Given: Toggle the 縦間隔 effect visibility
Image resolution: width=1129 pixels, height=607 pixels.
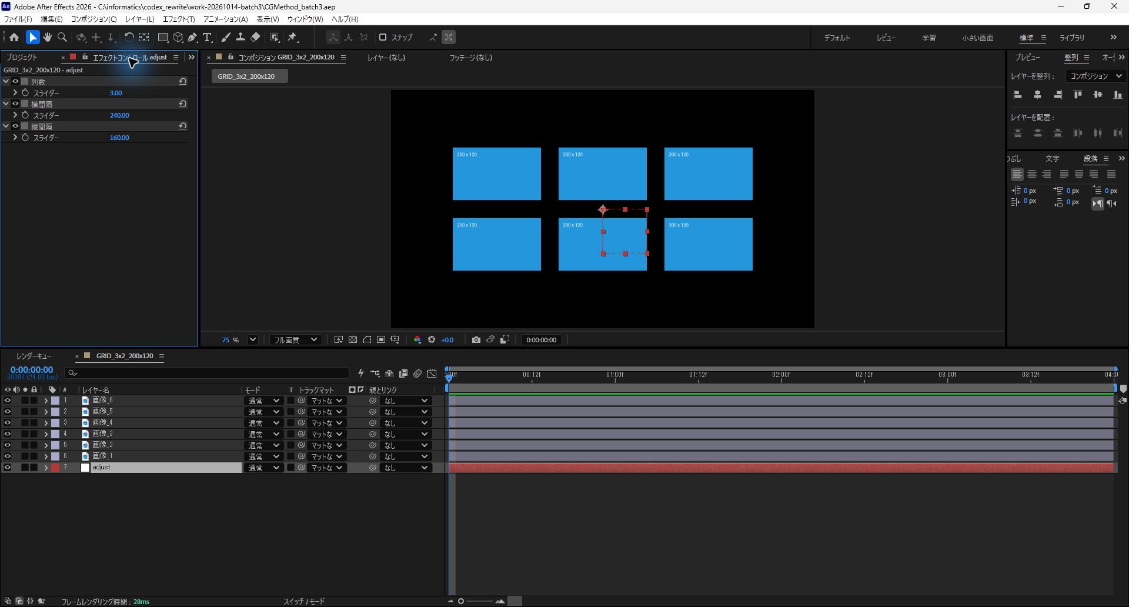Looking at the screenshot, I should tap(16, 126).
